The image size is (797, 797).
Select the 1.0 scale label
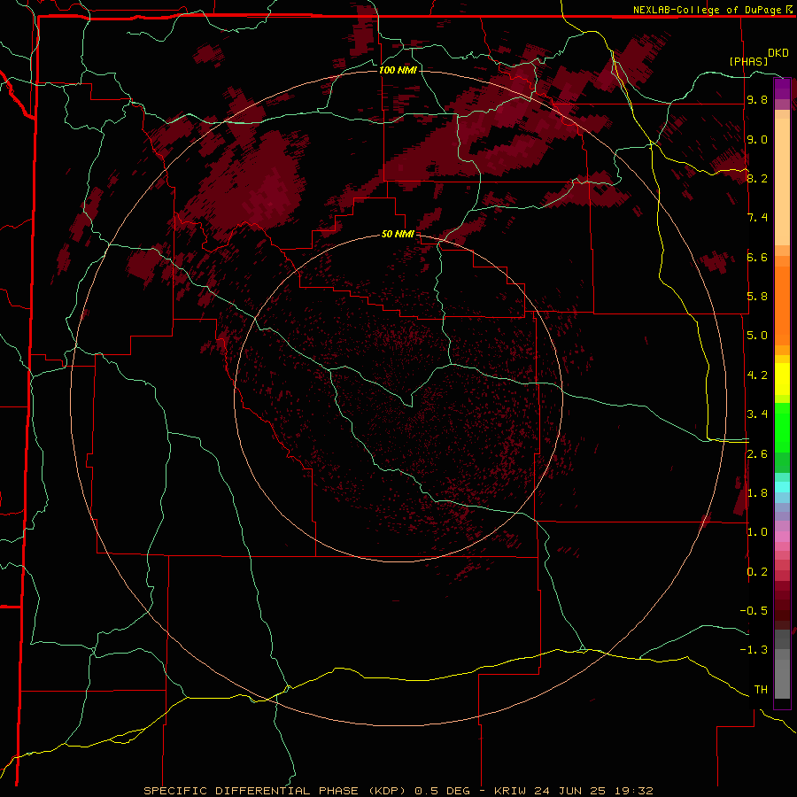click(x=757, y=532)
